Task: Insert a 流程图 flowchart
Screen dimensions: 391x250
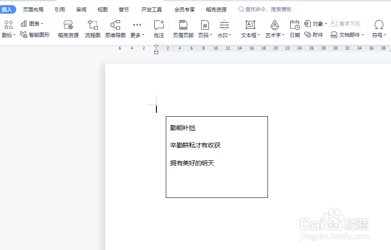Action: (92, 29)
